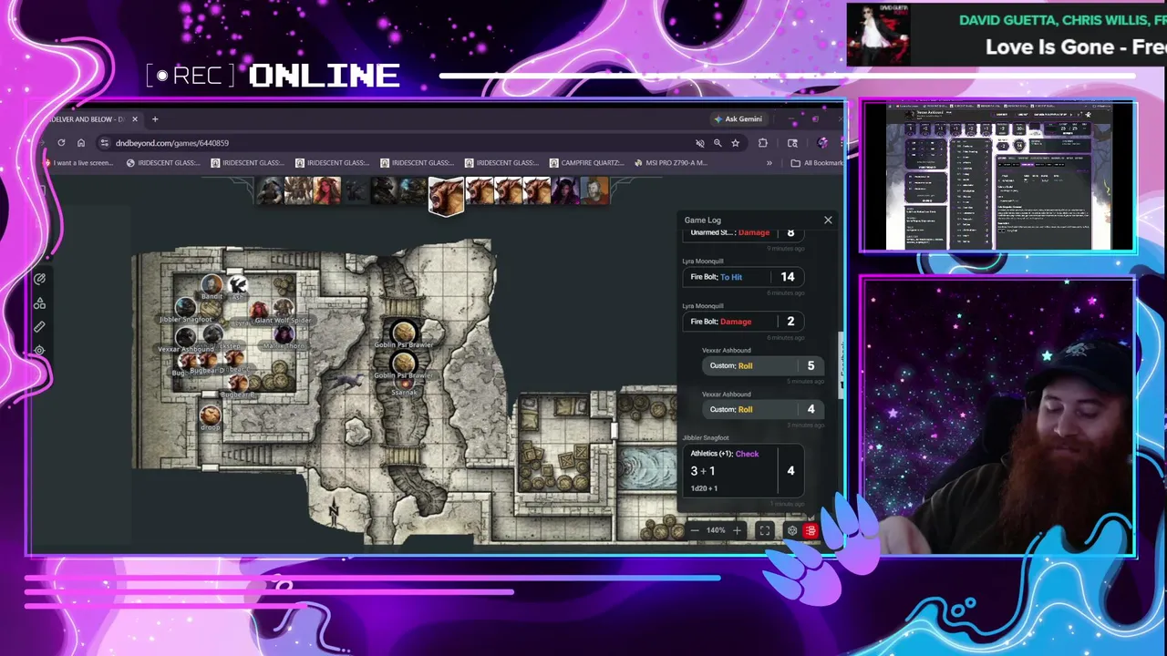Click character sheet stream preview thumbnail
This screenshot has height=656, width=1167.
998,177
